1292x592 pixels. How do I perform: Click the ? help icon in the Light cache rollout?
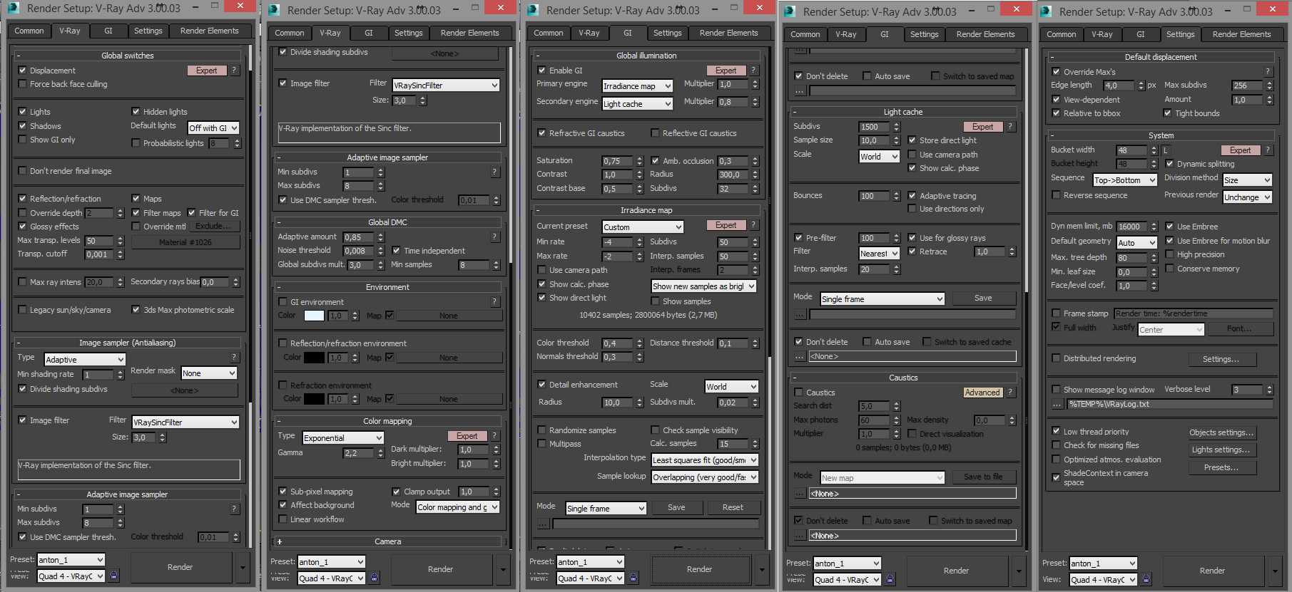point(1010,127)
